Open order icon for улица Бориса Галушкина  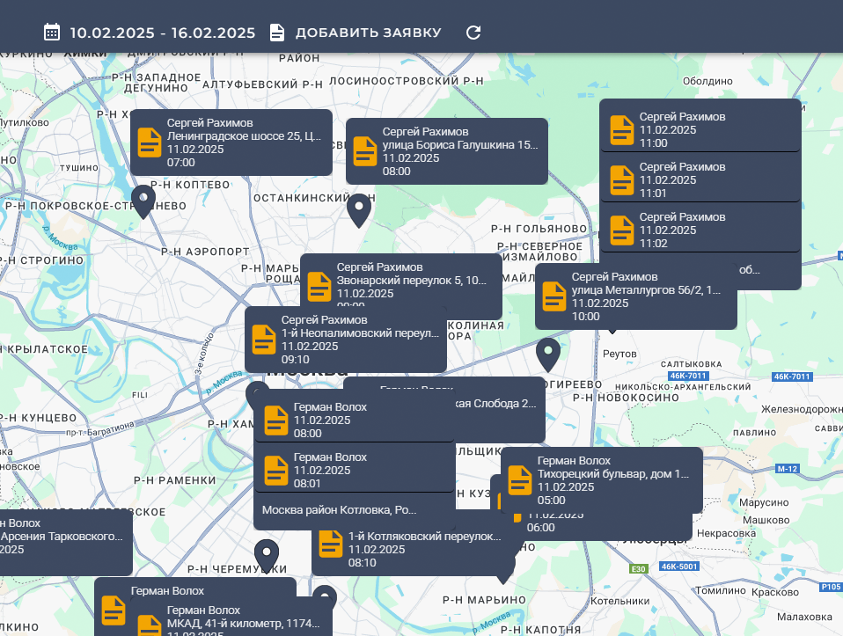pos(365,151)
